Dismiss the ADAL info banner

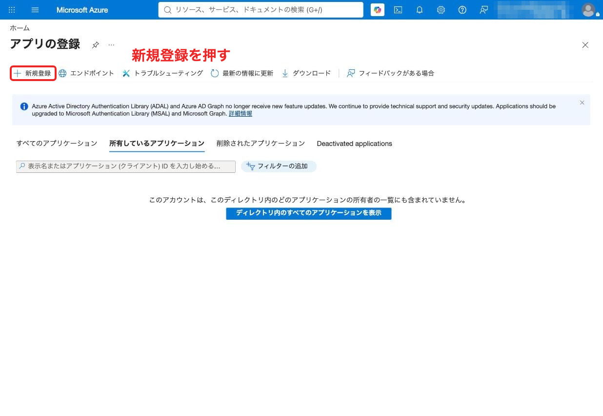click(x=582, y=103)
